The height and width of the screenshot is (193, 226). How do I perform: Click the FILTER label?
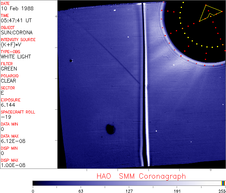pos(7,64)
